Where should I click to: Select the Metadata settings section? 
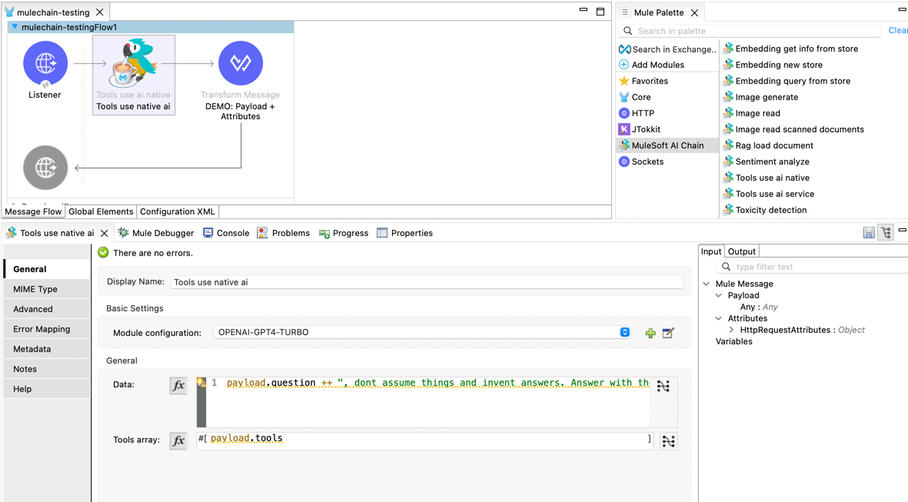click(47, 349)
